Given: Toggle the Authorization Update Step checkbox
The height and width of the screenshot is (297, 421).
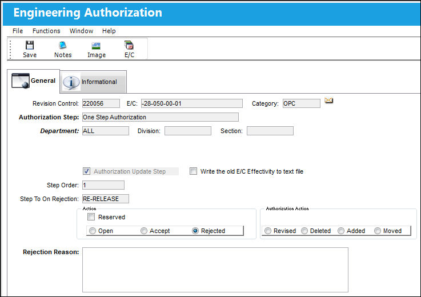Looking at the screenshot, I should click(x=86, y=171).
